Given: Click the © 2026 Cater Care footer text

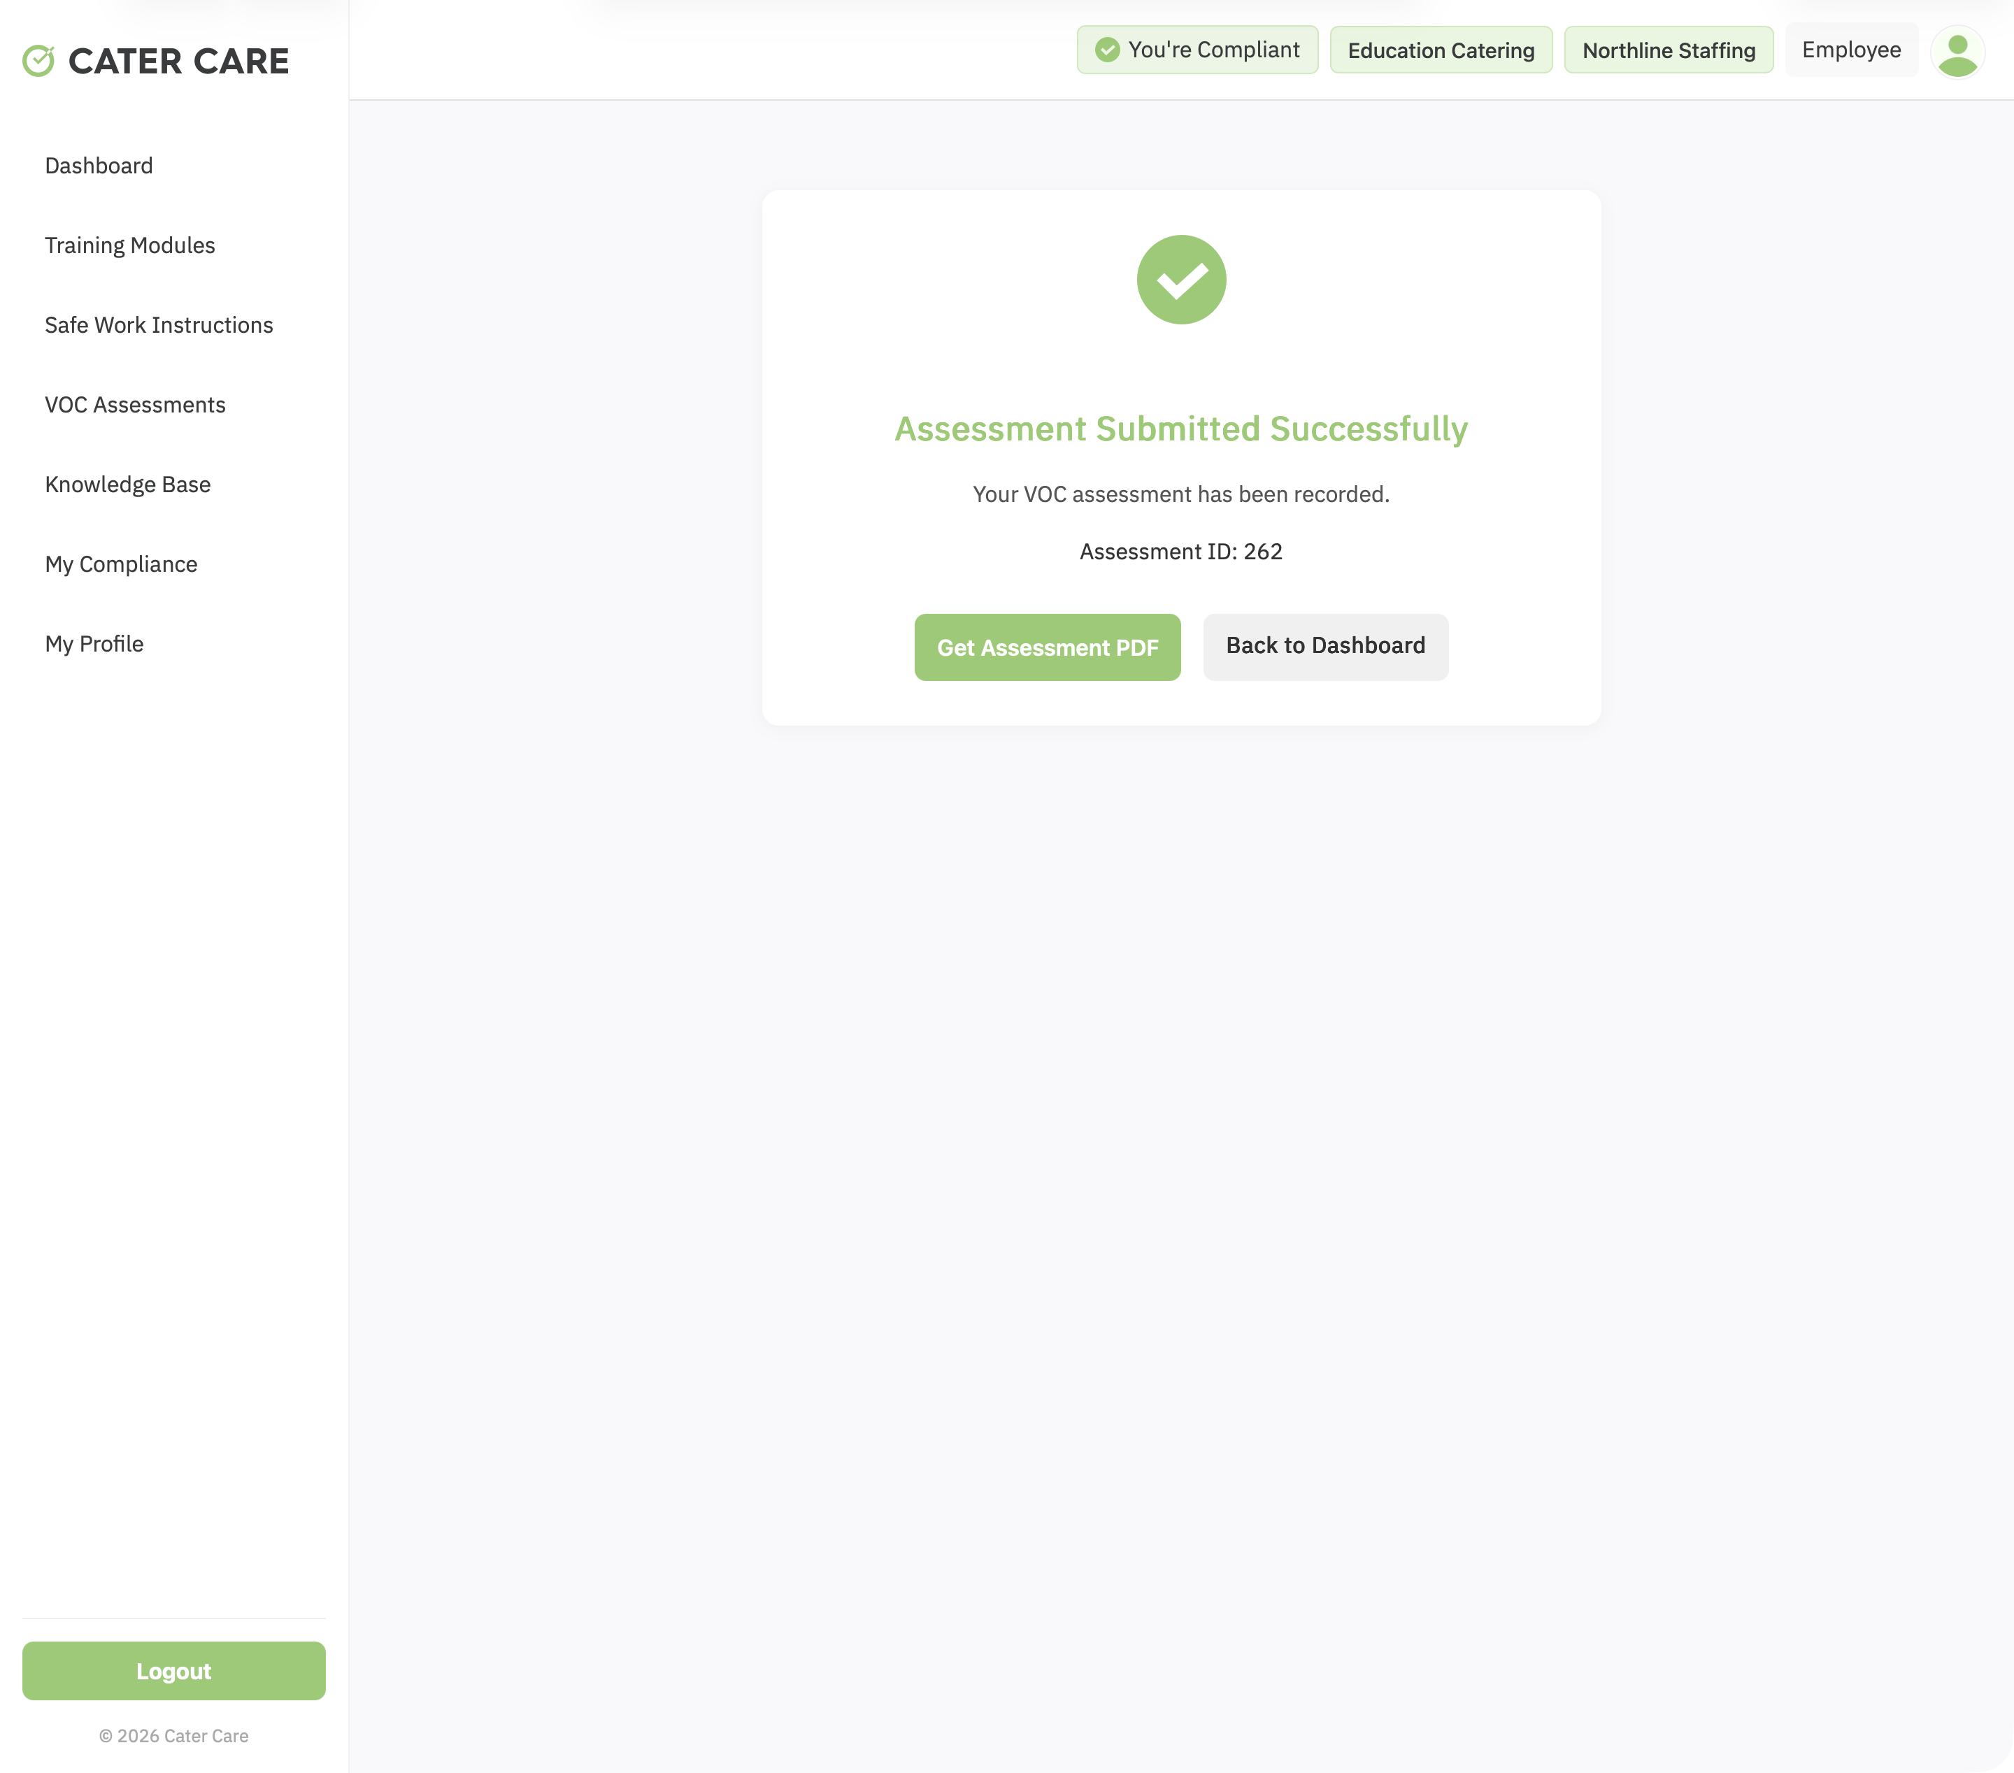Looking at the screenshot, I should (x=173, y=1735).
